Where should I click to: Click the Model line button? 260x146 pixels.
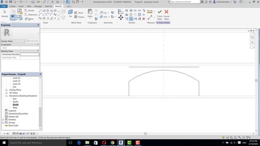click(29, 11)
